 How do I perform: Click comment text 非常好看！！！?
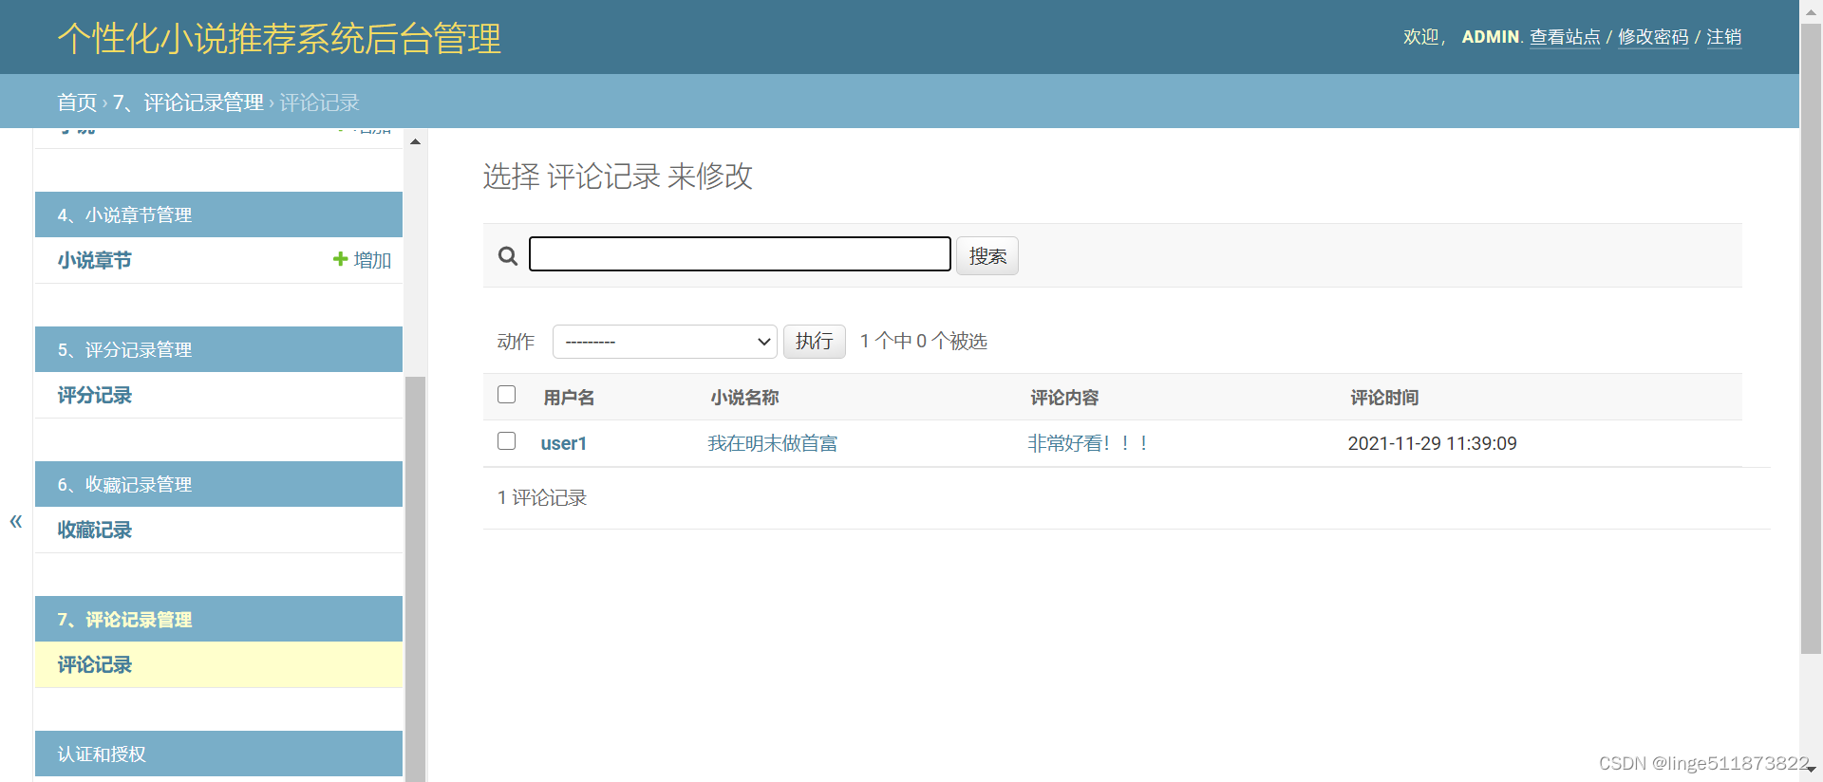[1088, 443]
